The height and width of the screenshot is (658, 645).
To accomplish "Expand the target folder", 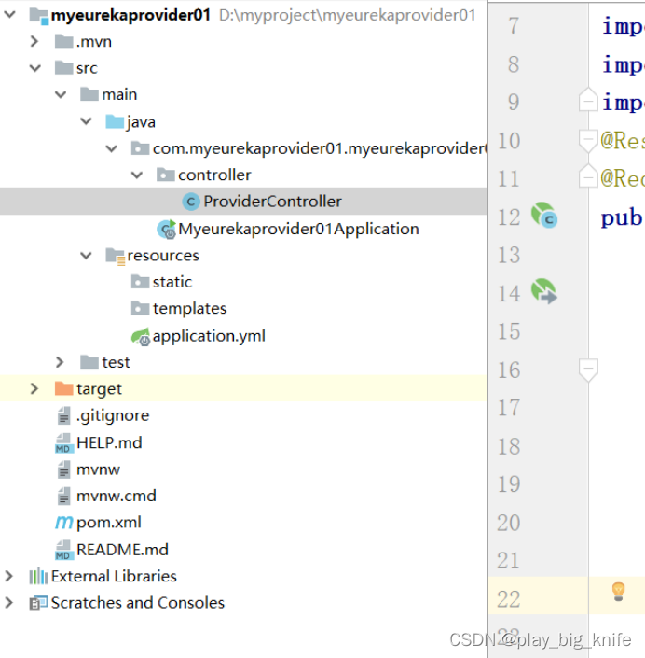I will pos(34,388).
